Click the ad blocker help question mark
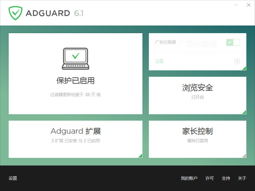The height and width of the screenshot is (191, 255). click(x=237, y=62)
